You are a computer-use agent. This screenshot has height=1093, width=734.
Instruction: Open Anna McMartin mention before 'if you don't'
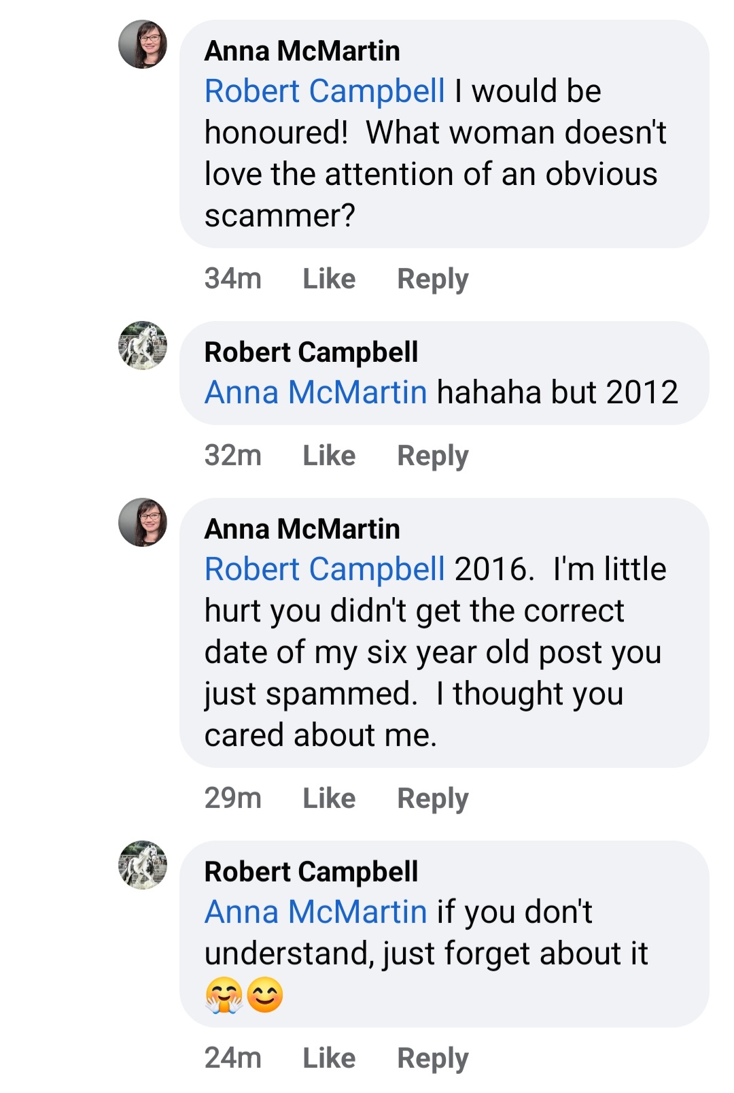tap(316, 912)
